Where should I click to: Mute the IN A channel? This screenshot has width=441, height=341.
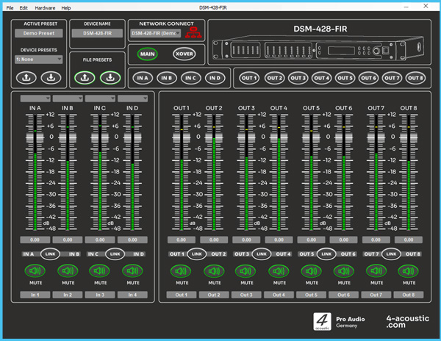[x=35, y=270]
